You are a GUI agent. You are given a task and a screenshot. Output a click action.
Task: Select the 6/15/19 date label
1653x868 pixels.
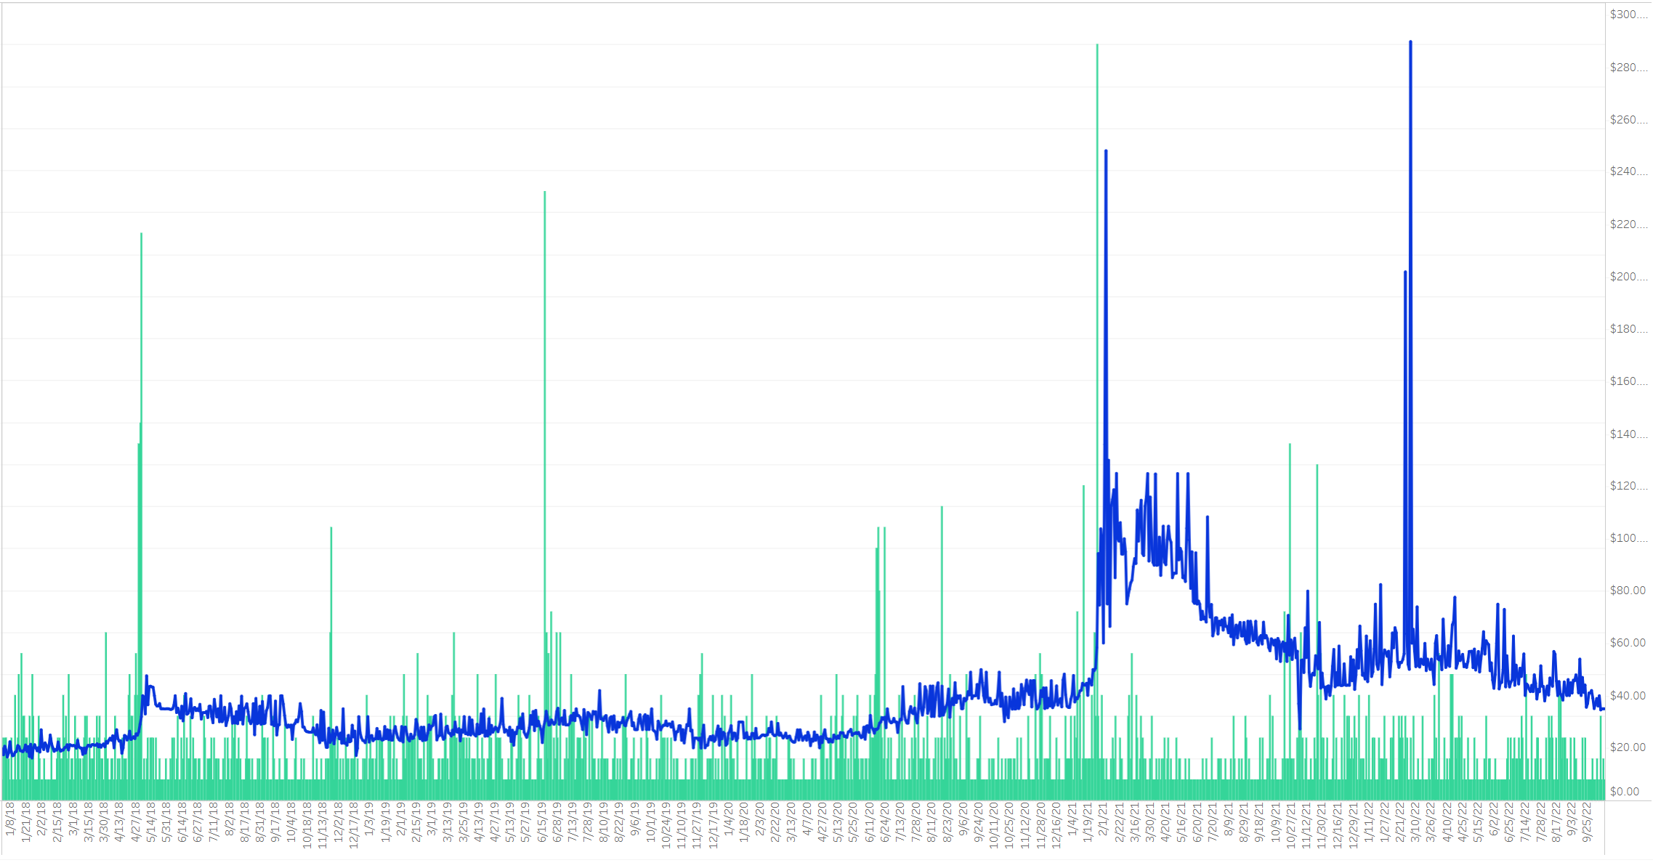(x=541, y=822)
